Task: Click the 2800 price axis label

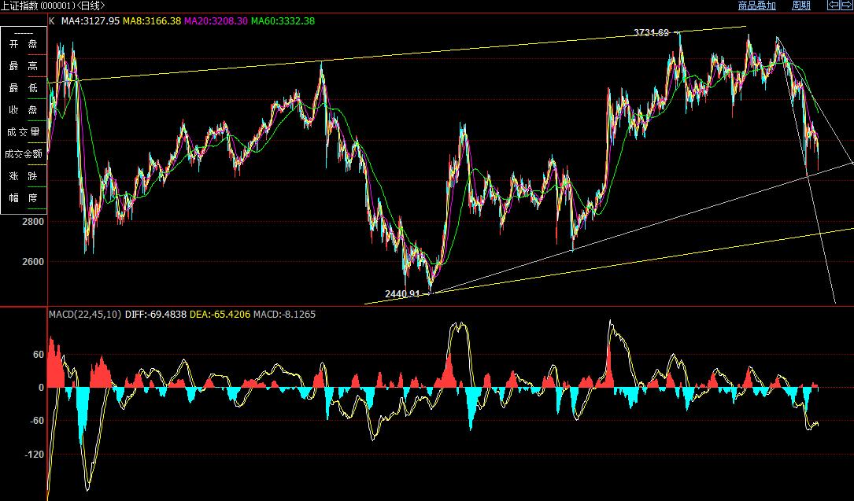Action: click(x=33, y=221)
